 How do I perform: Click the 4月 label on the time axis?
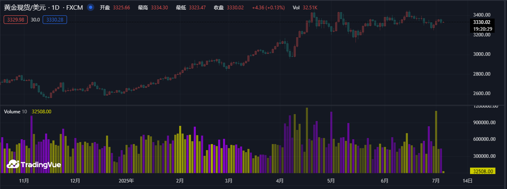pos(279,181)
